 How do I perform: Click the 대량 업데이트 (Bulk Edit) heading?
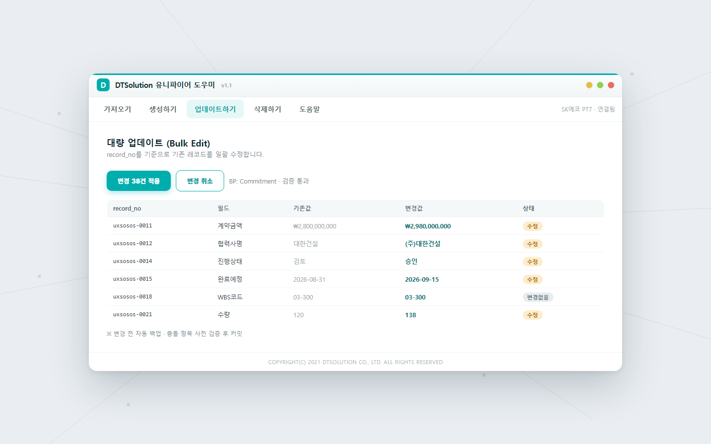pos(158,143)
